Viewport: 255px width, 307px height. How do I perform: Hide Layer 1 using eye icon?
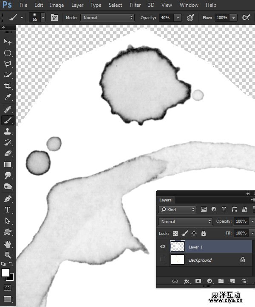click(163, 247)
